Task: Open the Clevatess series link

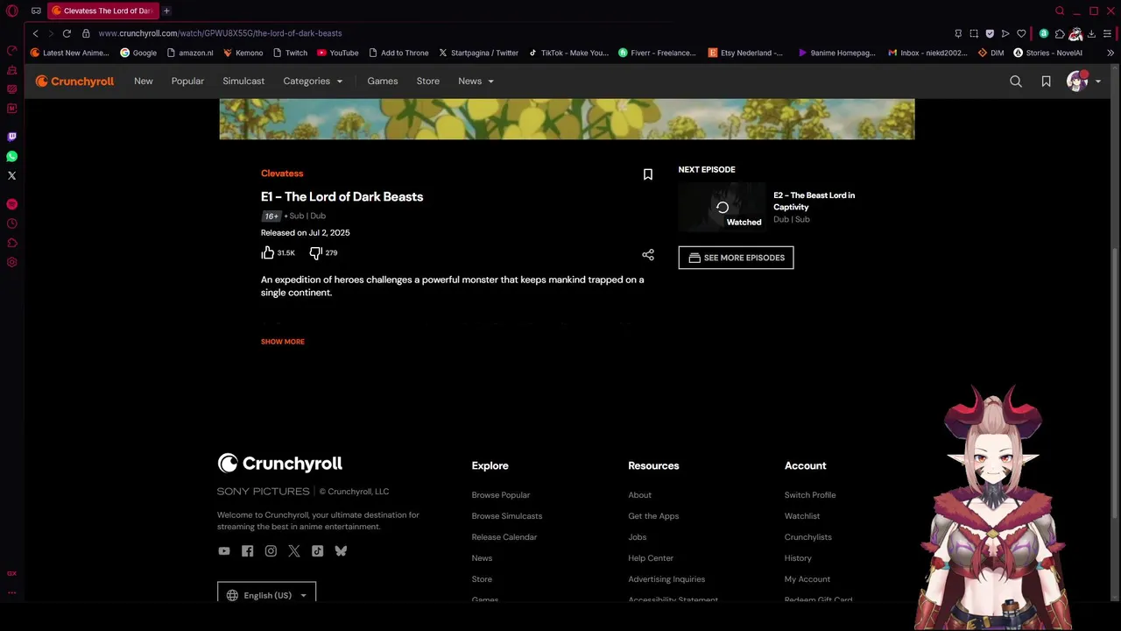Action: 282,174
